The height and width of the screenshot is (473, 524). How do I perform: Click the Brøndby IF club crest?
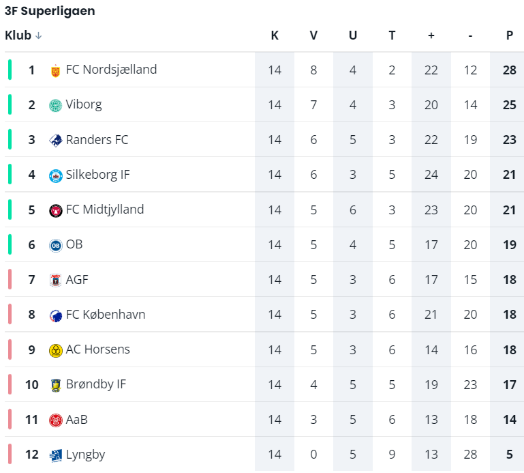(x=56, y=385)
